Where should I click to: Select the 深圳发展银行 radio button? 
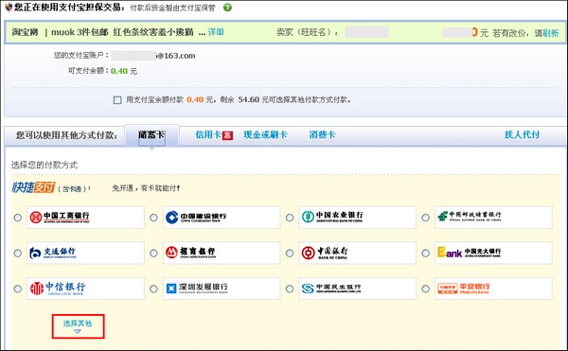coord(153,289)
